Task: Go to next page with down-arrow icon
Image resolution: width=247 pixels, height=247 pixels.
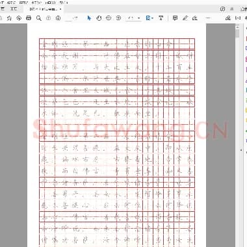Action: [x=58, y=18]
